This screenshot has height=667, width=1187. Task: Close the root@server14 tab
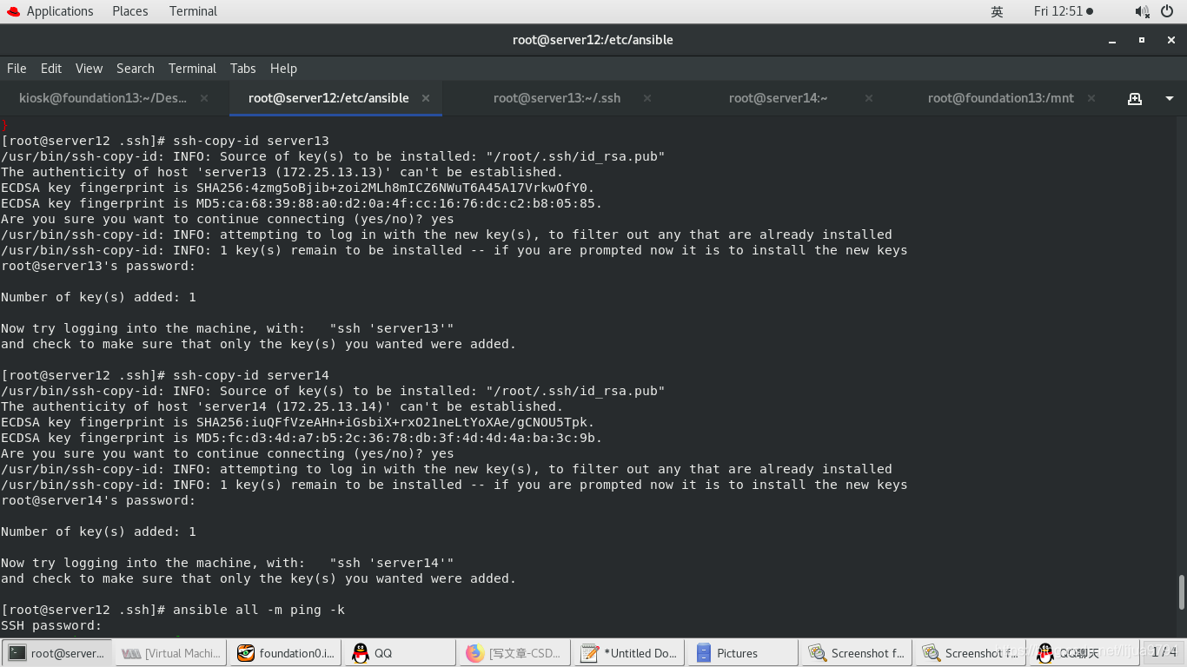[x=870, y=98]
